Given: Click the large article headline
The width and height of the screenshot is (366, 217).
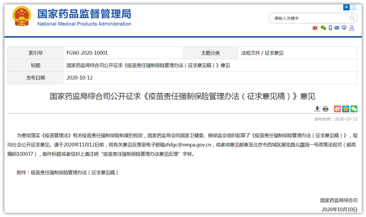Looking at the screenshot, I should point(182,96).
